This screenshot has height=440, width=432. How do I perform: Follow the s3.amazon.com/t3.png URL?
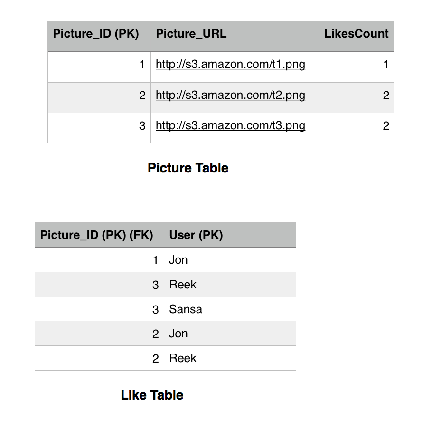coord(230,125)
